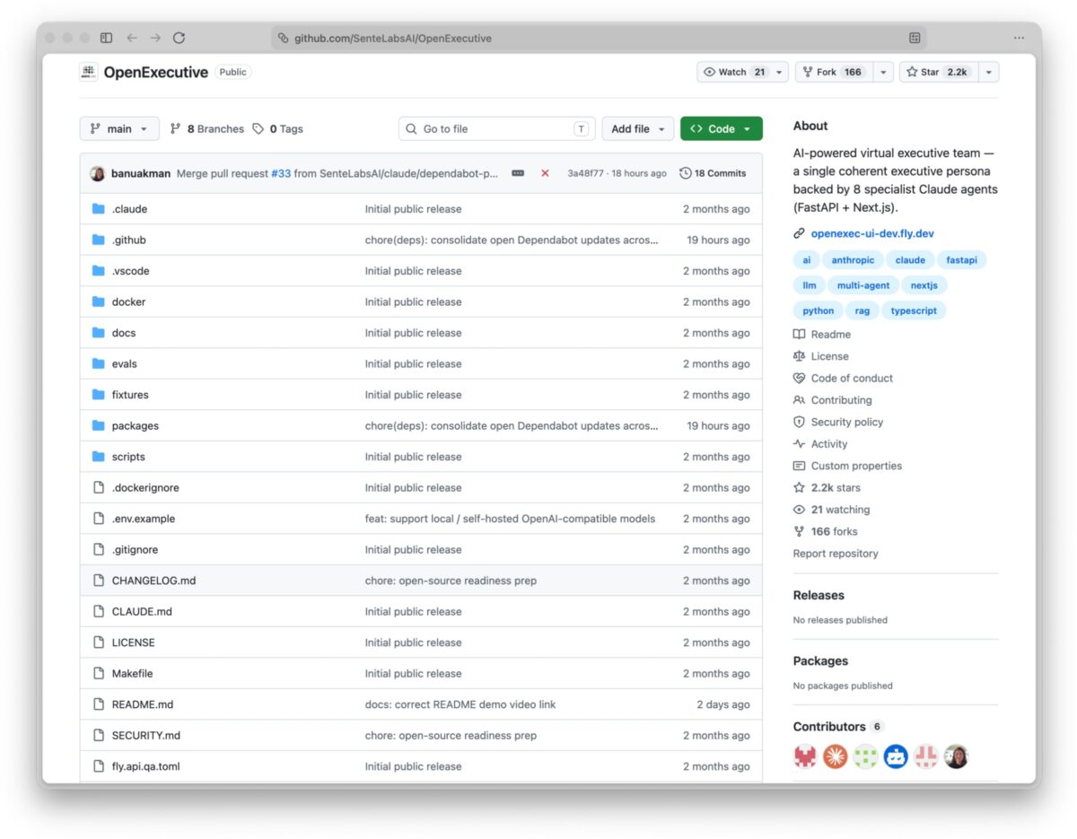Open the .github folder
Screen dimensions: 1077x839
(x=128, y=240)
